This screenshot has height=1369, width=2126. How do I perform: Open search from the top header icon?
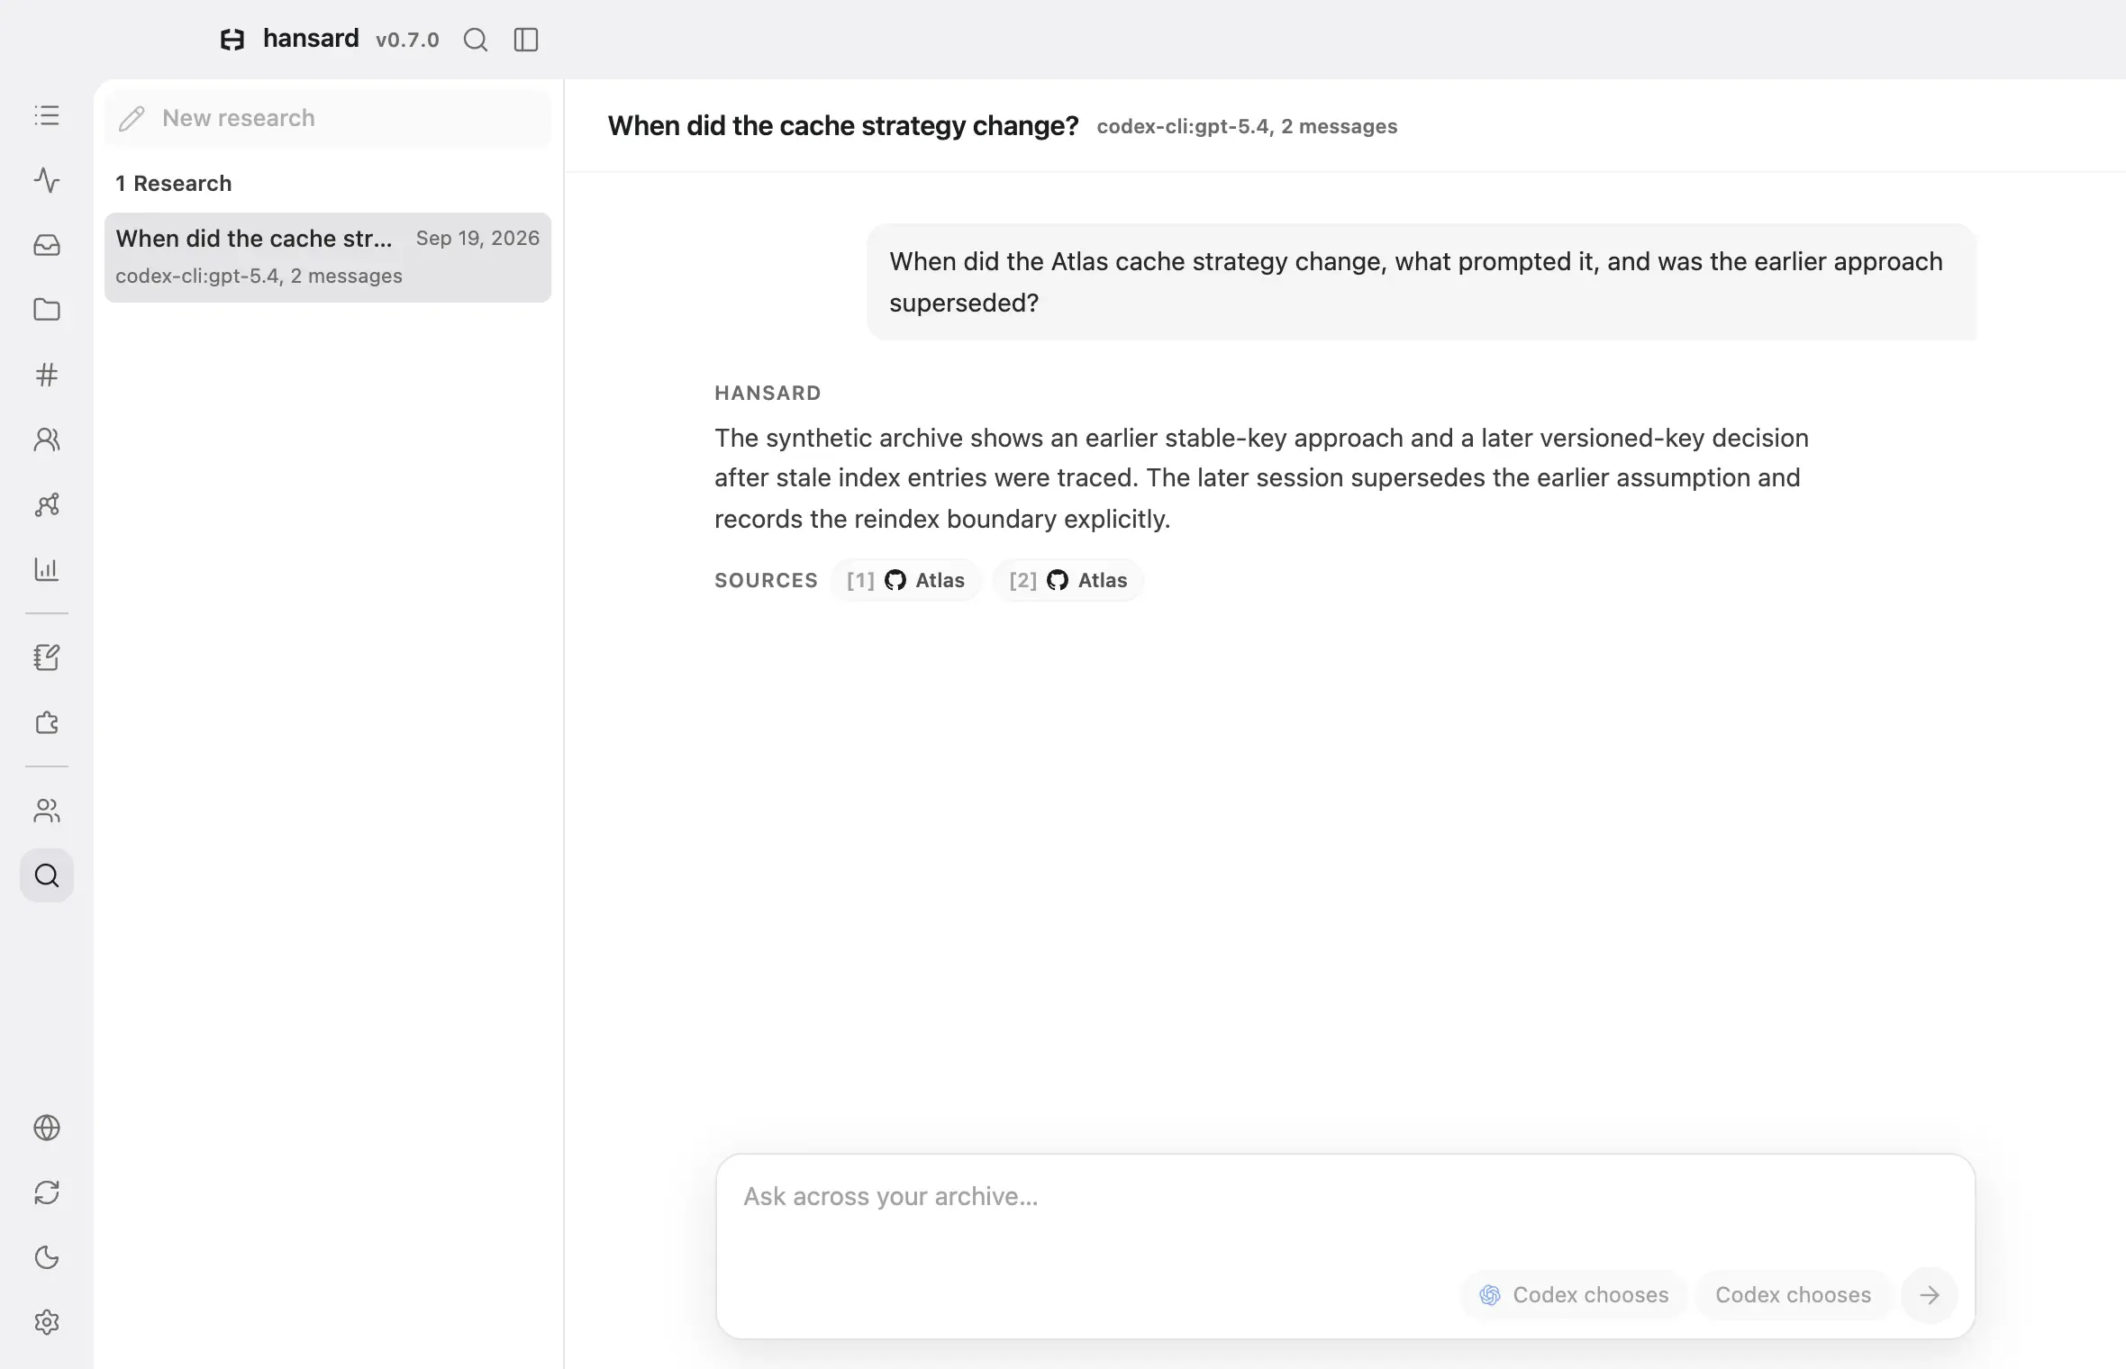coord(476,40)
